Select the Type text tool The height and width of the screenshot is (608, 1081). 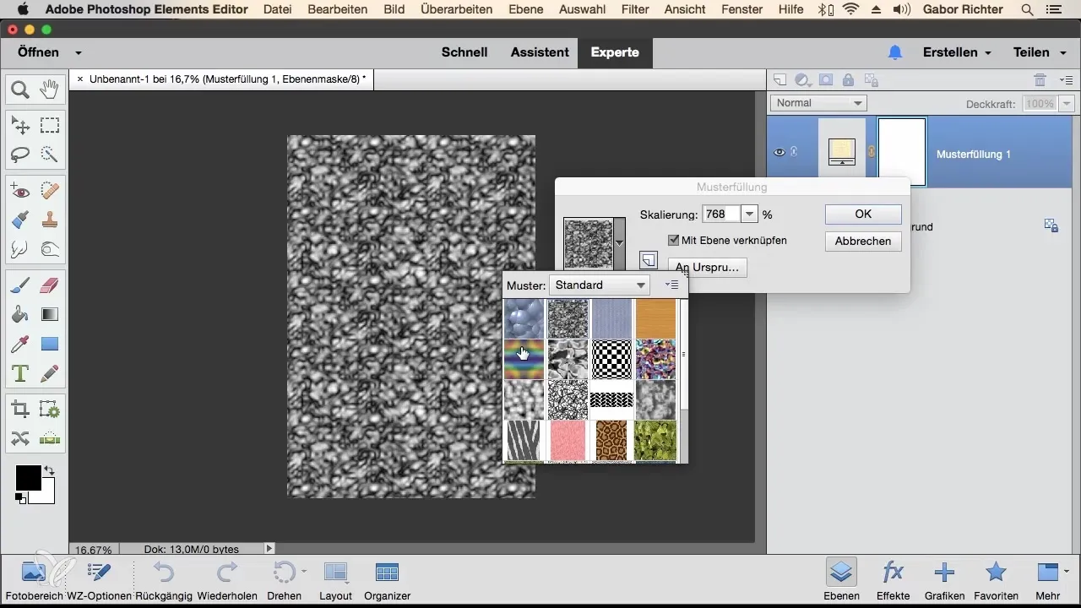pos(20,372)
